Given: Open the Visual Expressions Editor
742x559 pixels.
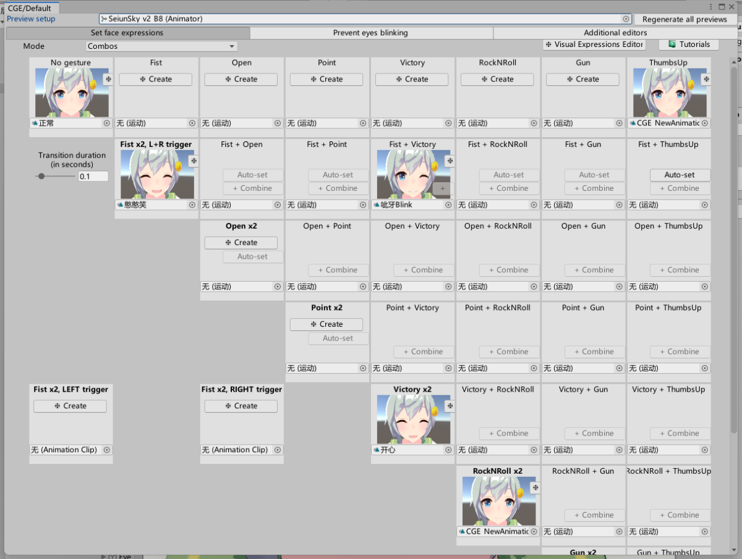Looking at the screenshot, I should 594,44.
